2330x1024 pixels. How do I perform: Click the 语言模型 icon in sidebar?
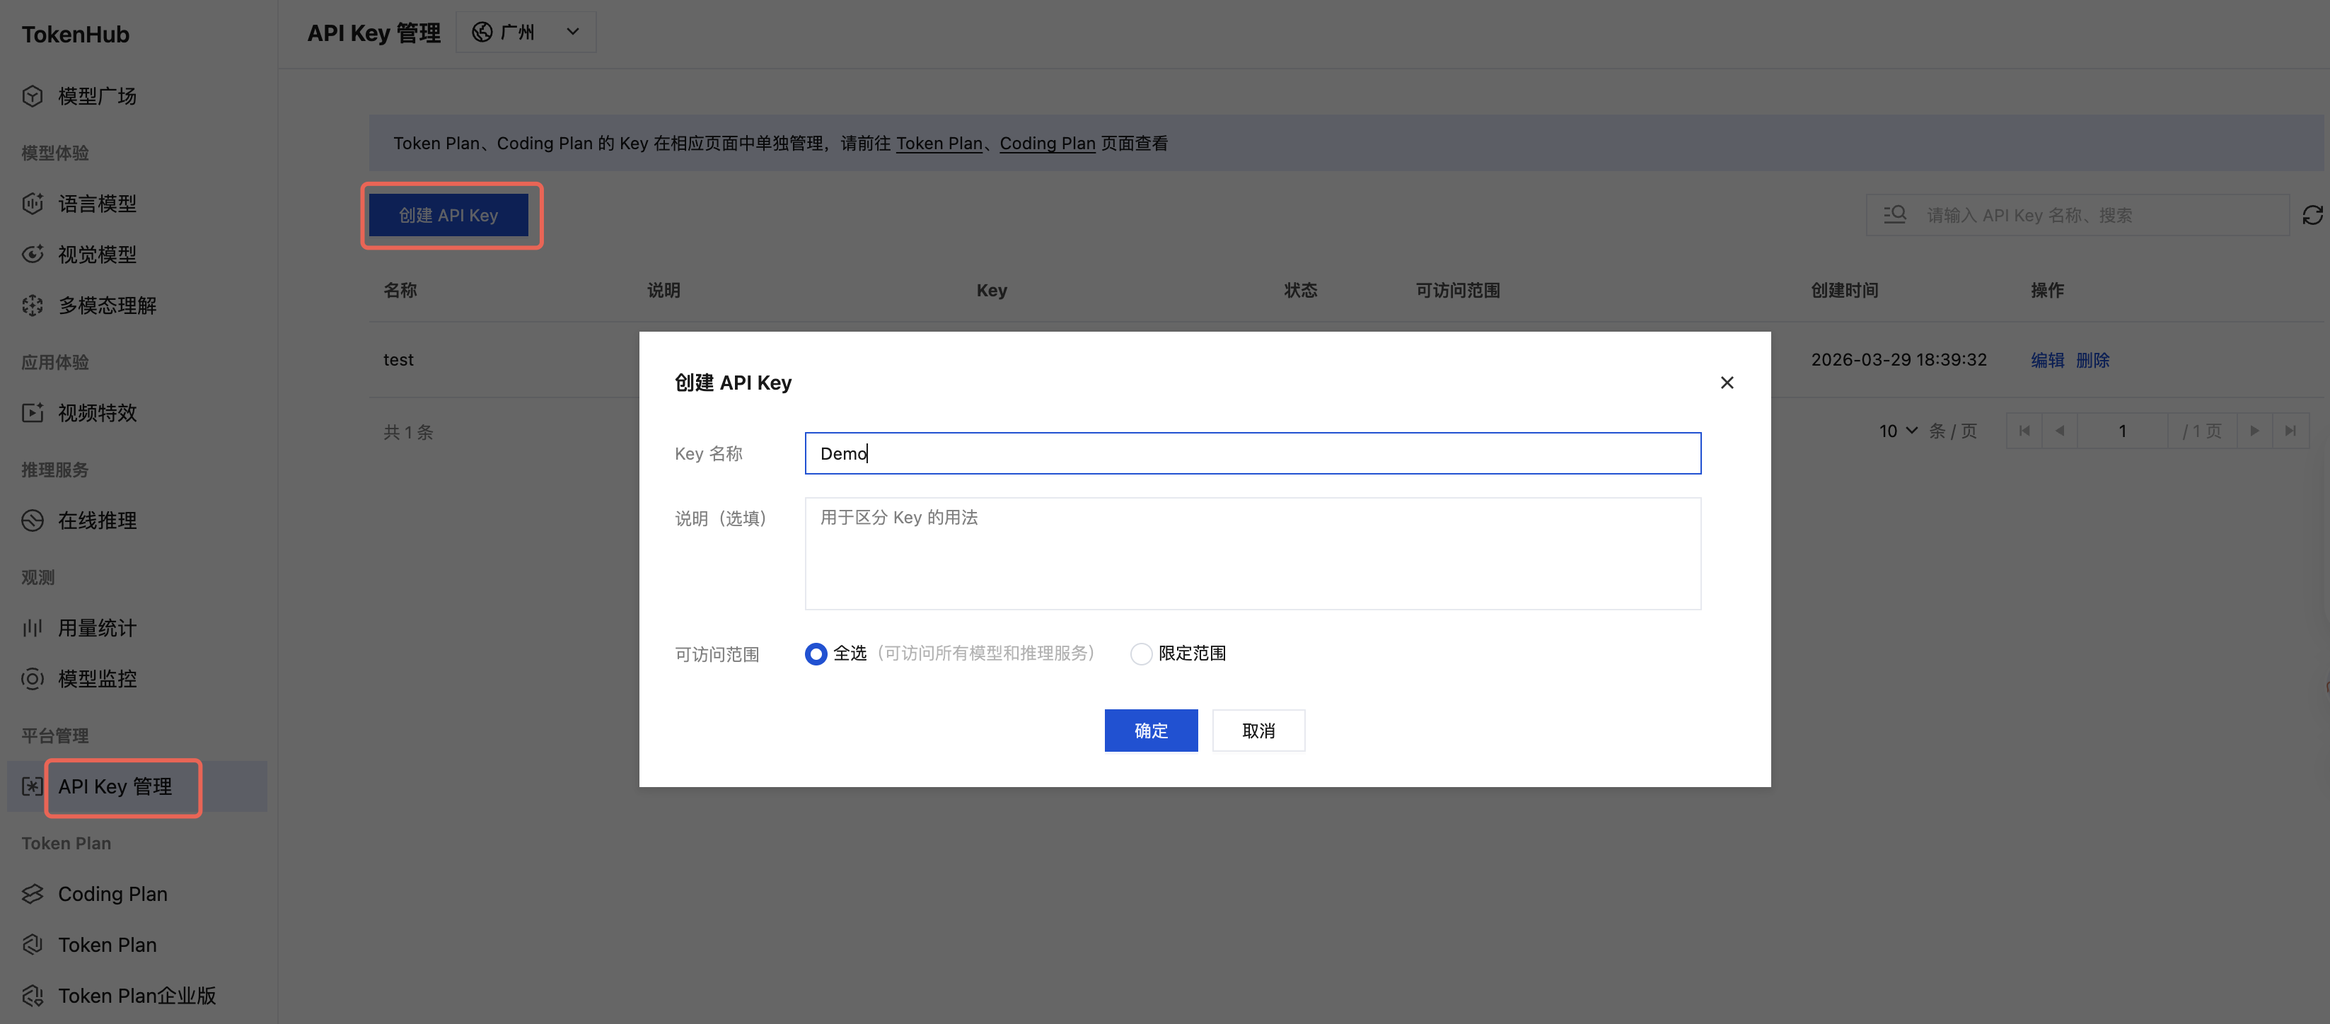33,204
